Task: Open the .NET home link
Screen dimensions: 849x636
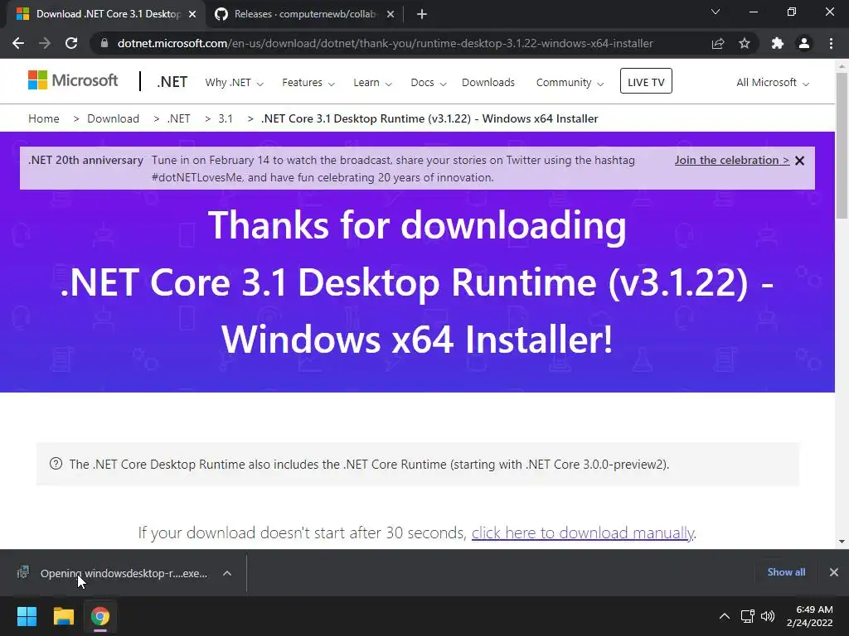Action: [x=172, y=82]
